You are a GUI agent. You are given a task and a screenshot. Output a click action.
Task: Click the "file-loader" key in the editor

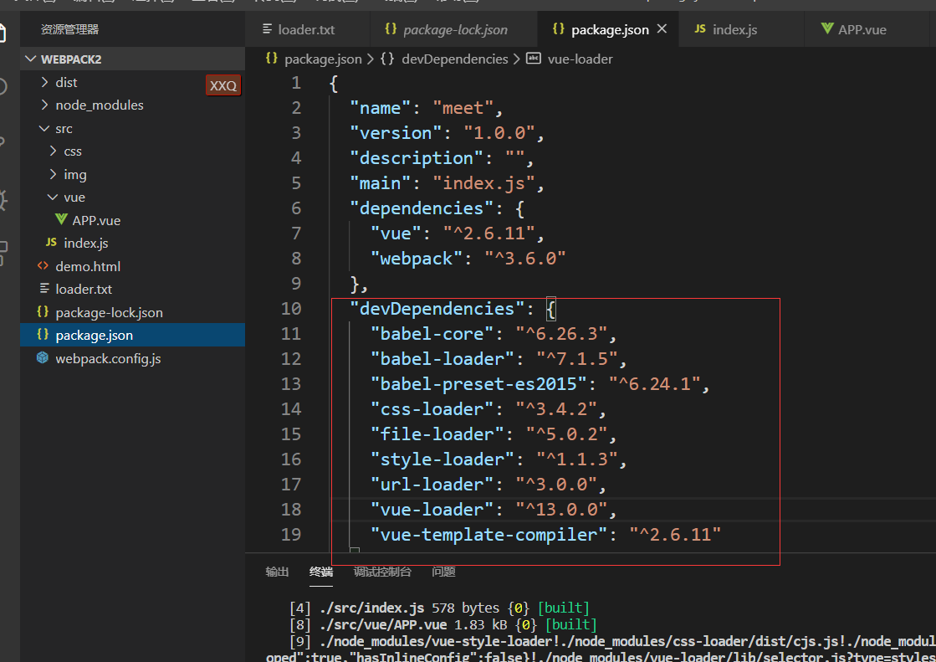437,434
